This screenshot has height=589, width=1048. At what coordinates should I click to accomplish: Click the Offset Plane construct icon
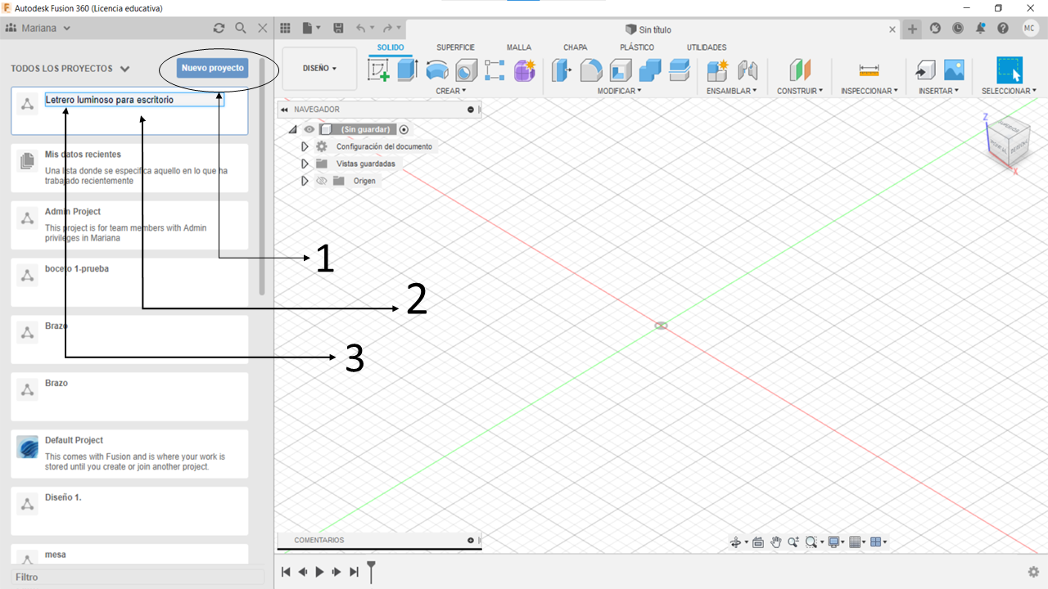pos(799,70)
